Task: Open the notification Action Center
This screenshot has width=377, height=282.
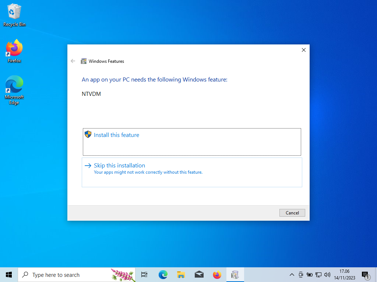Action: tap(365, 275)
